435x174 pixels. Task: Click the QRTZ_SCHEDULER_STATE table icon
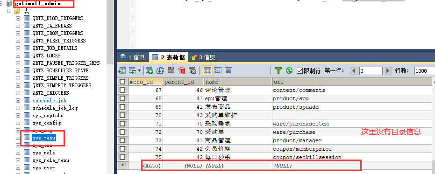pos(27,70)
